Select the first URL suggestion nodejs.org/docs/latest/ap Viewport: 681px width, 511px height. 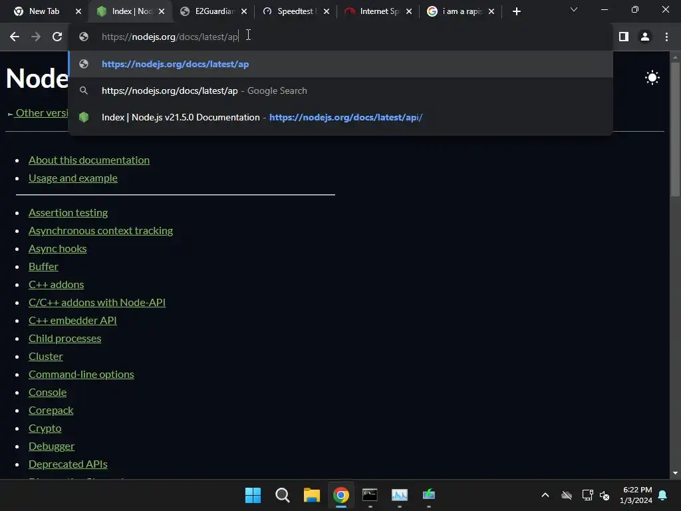[x=340, y=64]
